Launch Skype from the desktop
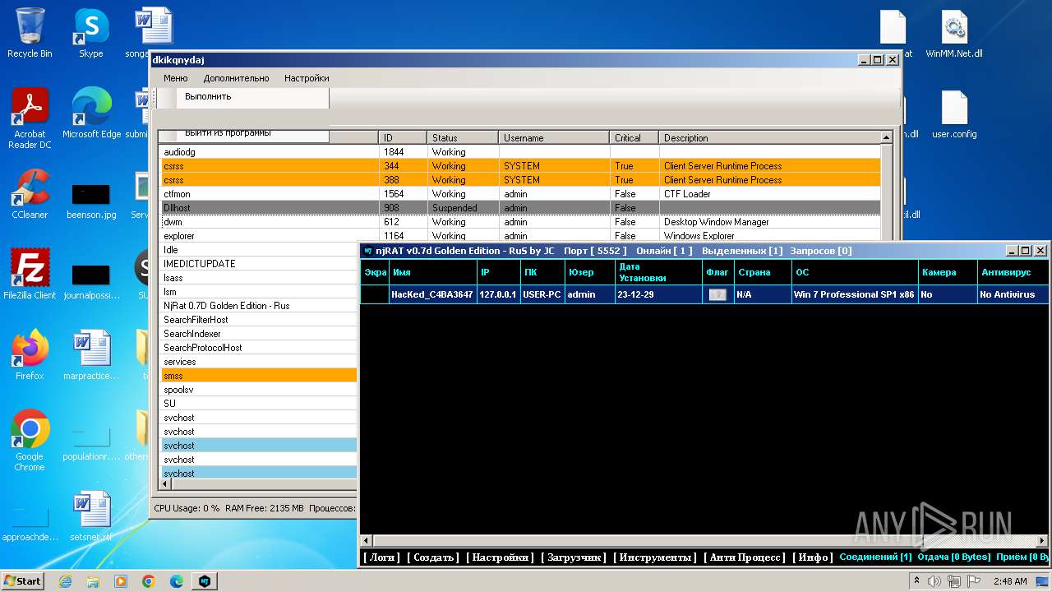The image size is (1052, 592). (x=90, y=33)
